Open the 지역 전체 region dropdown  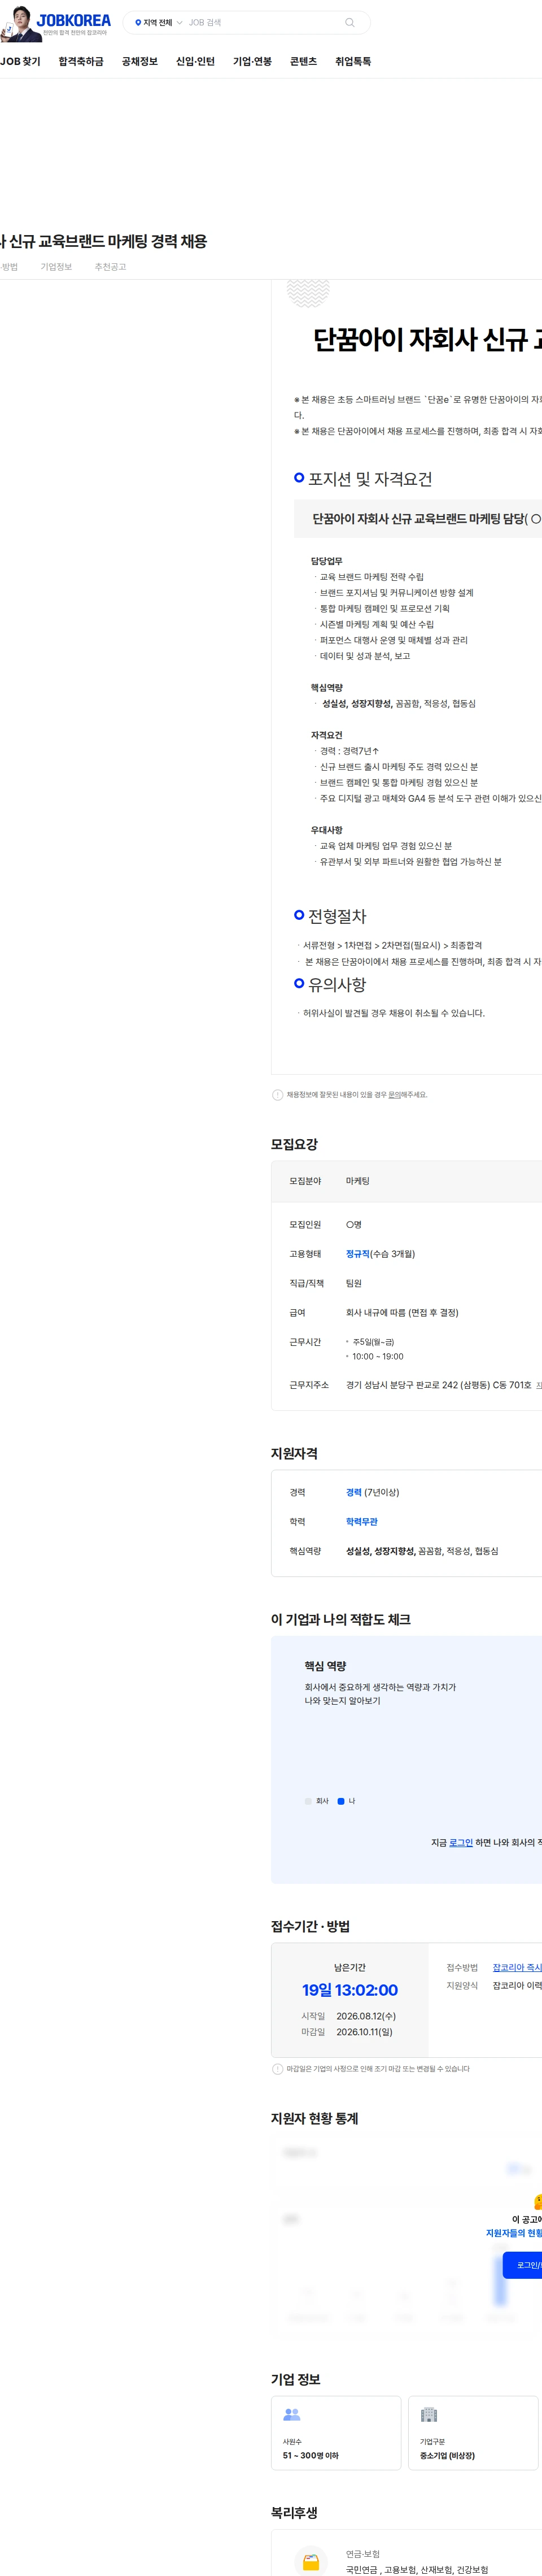coord(159,22)
